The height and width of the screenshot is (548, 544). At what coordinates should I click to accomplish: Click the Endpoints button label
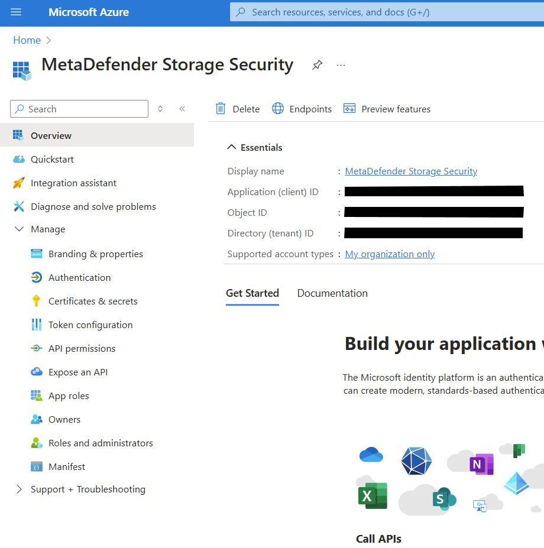coord(310,109)
